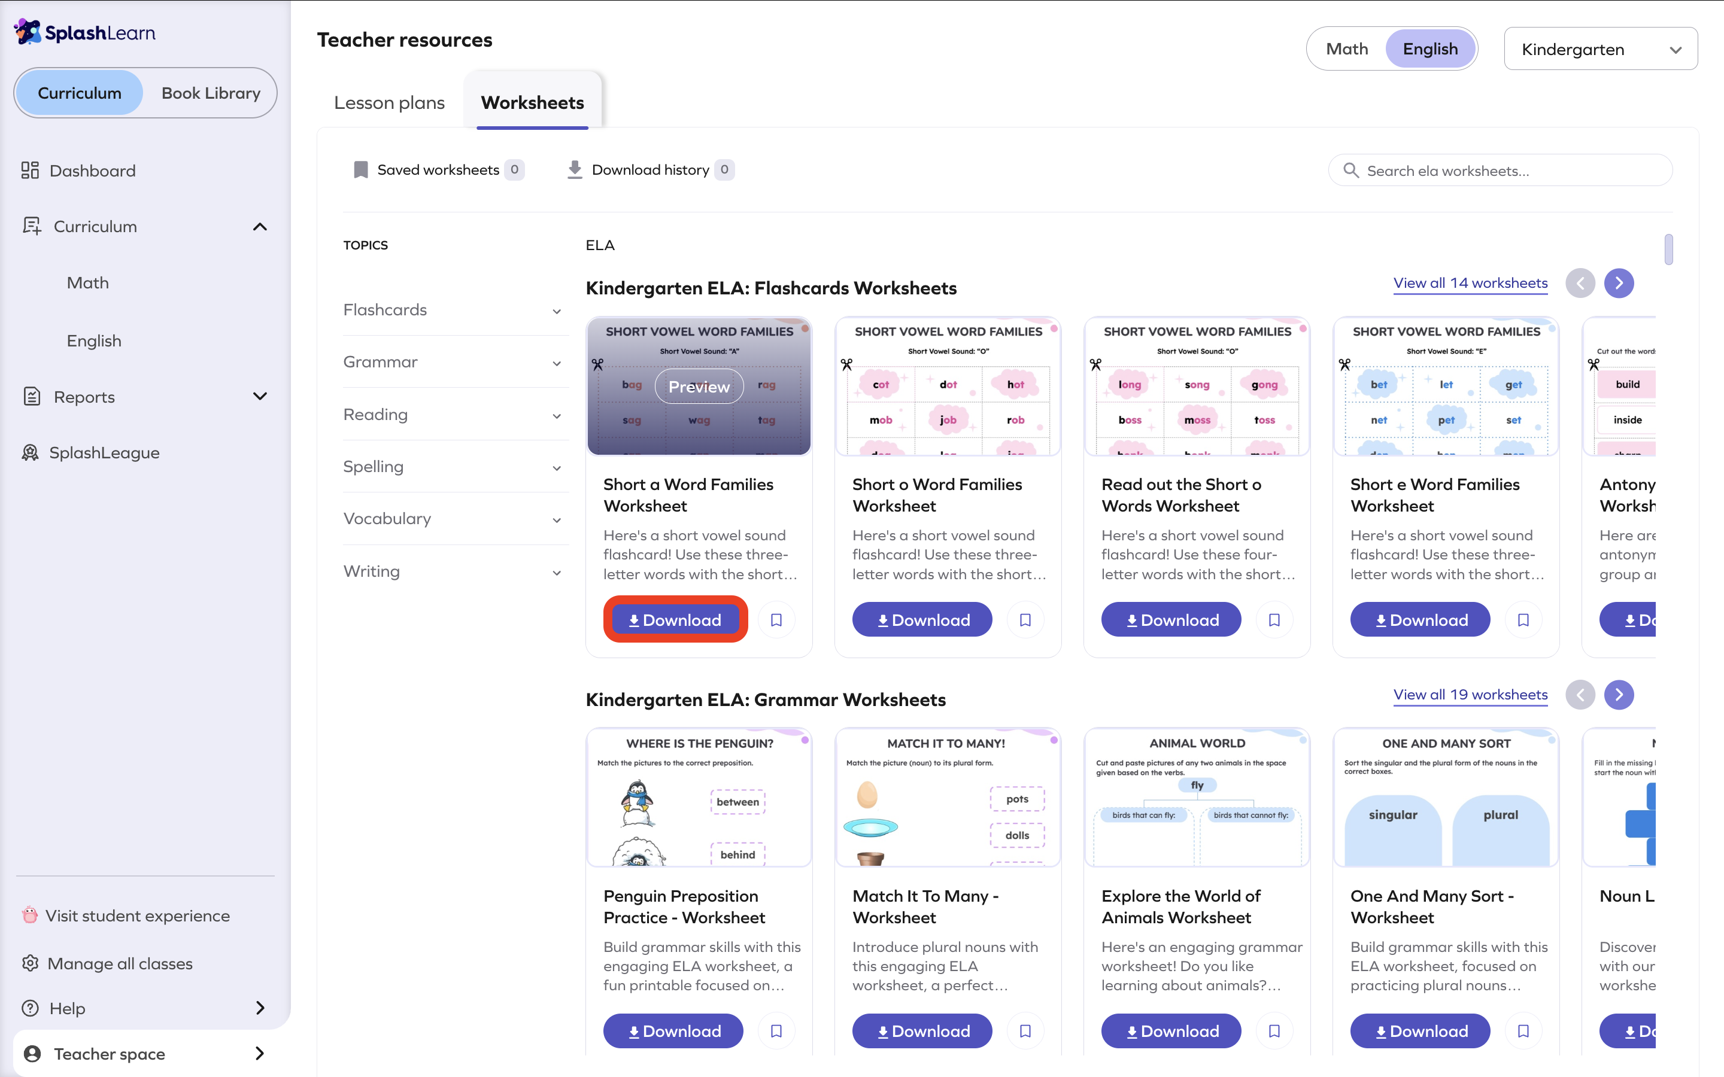This screenshot has height=1077, width=1724.
Task: Open the One And Many Sort thumbnail
Action: click(1446, 798)
